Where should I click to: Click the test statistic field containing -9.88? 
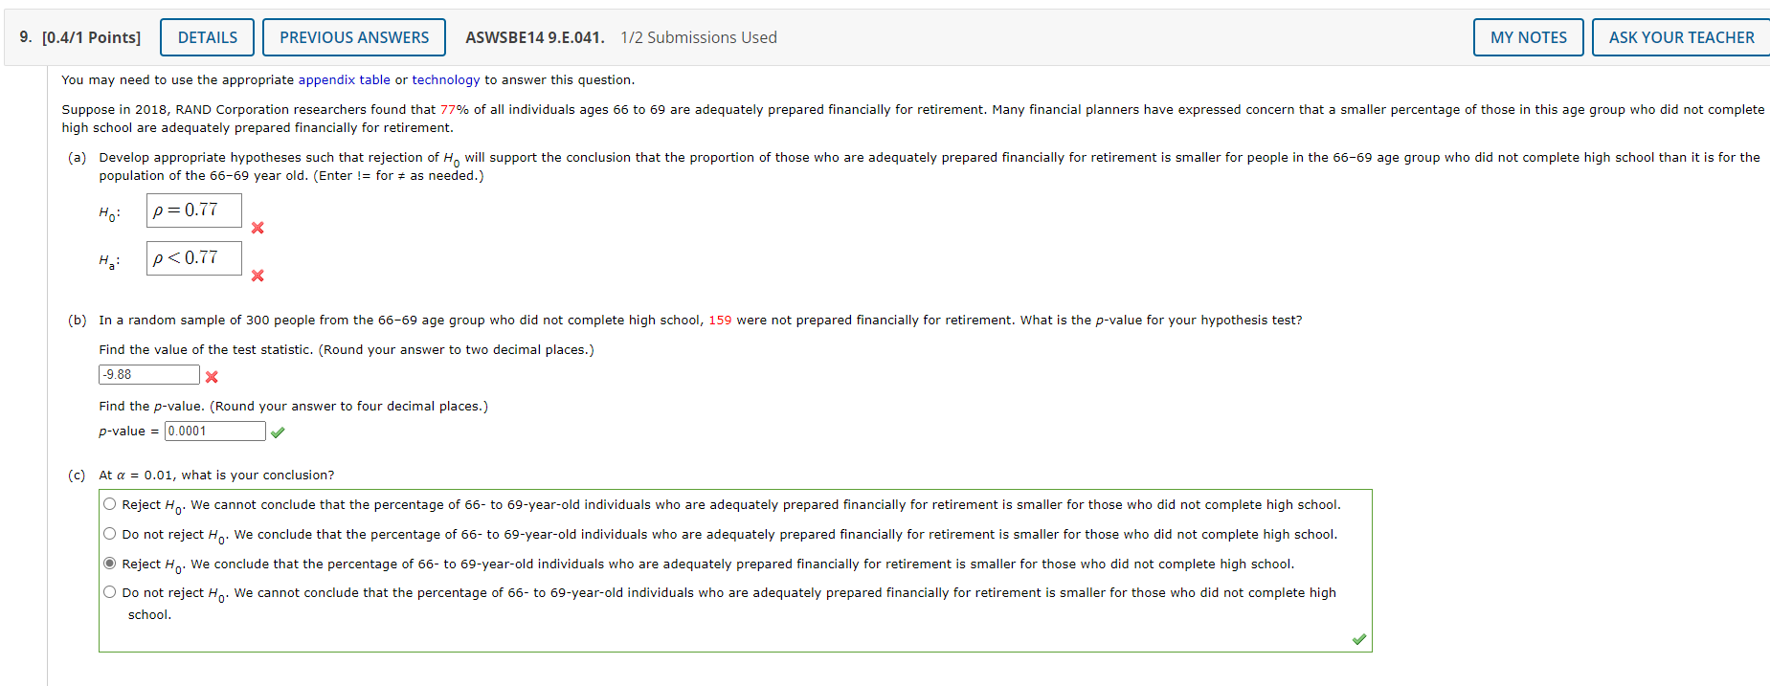point(148,374)
